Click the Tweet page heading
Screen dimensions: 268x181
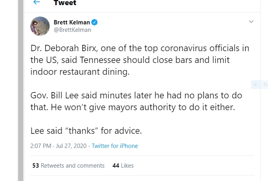pyautogui.click(x=65, y=3)
